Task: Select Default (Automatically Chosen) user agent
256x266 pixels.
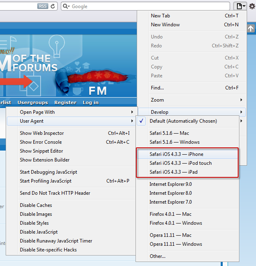Action: 187,121
